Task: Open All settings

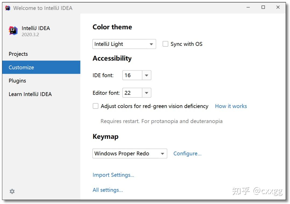Action: [107, 190]
